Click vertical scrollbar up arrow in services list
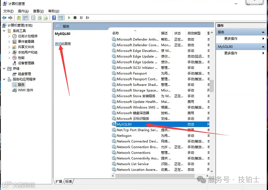The image size is (268, 190). [212, 33]
